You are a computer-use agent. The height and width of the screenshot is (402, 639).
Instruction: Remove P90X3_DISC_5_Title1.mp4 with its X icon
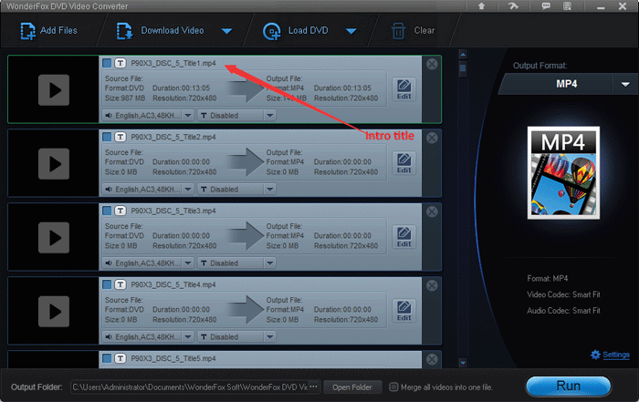(432, 64)
